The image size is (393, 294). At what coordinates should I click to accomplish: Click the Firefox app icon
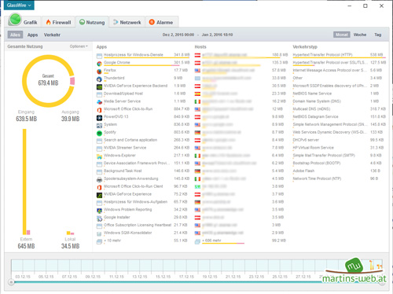pyautogui.click(x=99, y=72)
